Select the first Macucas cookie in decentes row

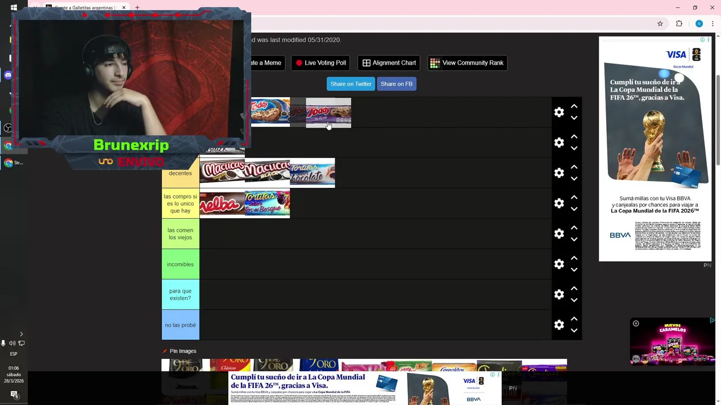(222, 173)
